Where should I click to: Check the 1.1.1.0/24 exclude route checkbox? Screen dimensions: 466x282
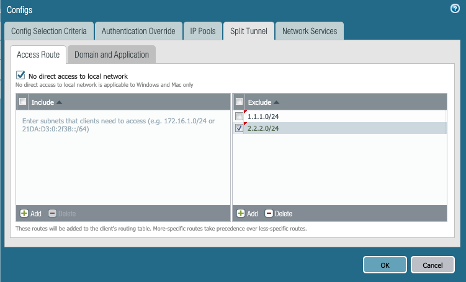tap(240, 117)
